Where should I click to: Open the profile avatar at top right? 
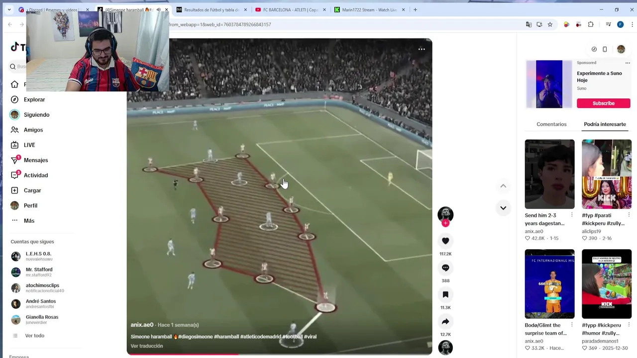pos(621,49)
